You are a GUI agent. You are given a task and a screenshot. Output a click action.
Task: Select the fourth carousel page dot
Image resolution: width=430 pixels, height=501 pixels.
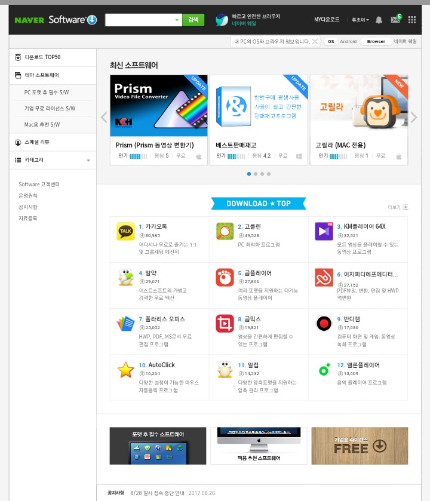(269, 174)
